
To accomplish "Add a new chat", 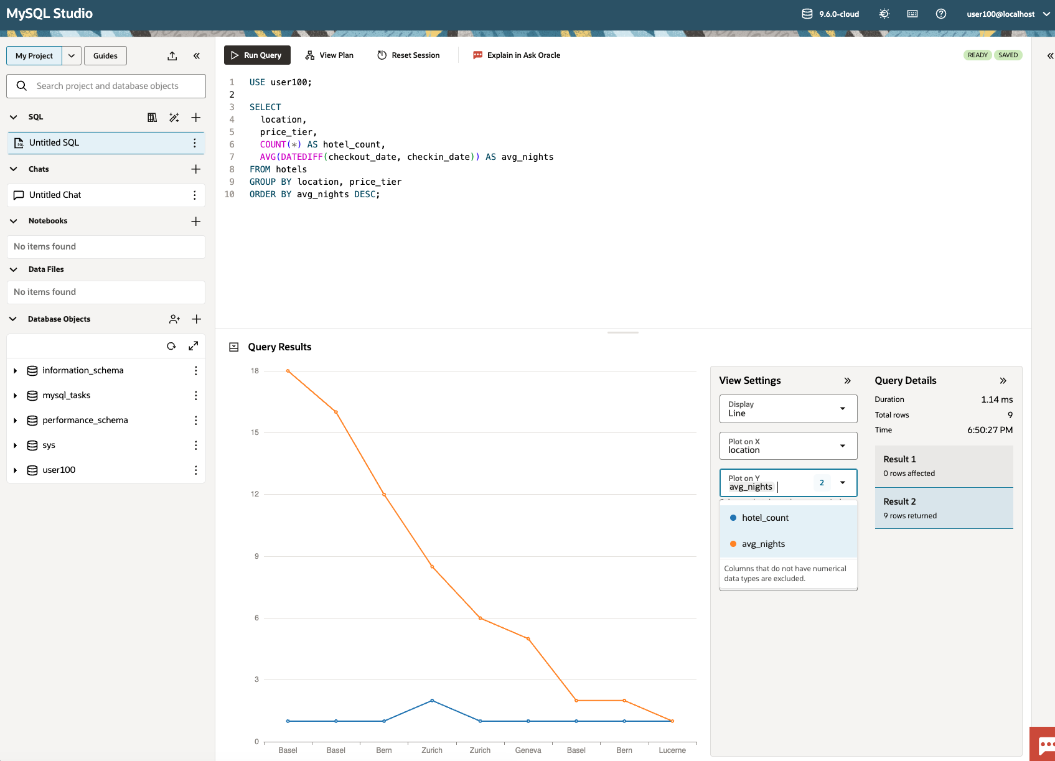I will (196, 169).
